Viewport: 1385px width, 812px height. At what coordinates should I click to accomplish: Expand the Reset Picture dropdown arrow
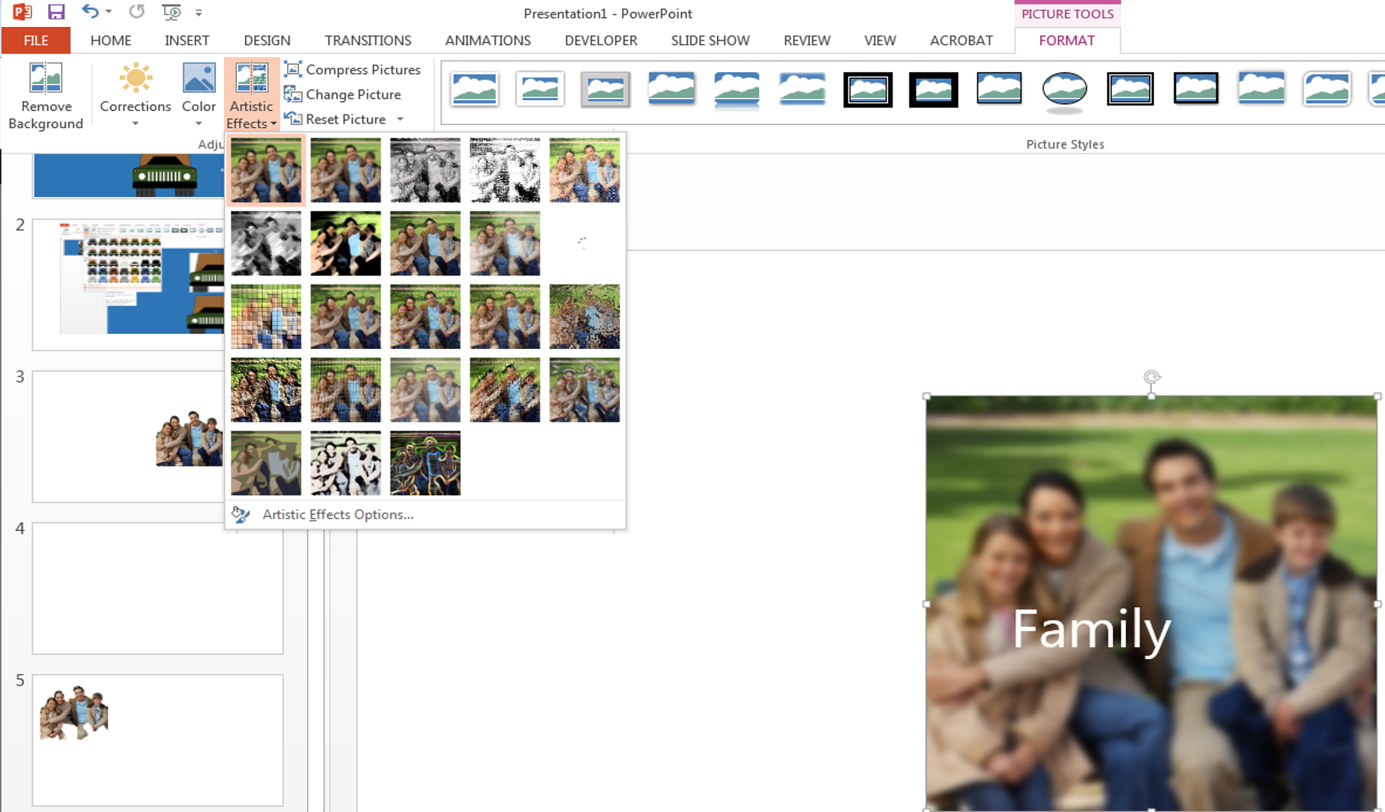(x=400, y=119)
